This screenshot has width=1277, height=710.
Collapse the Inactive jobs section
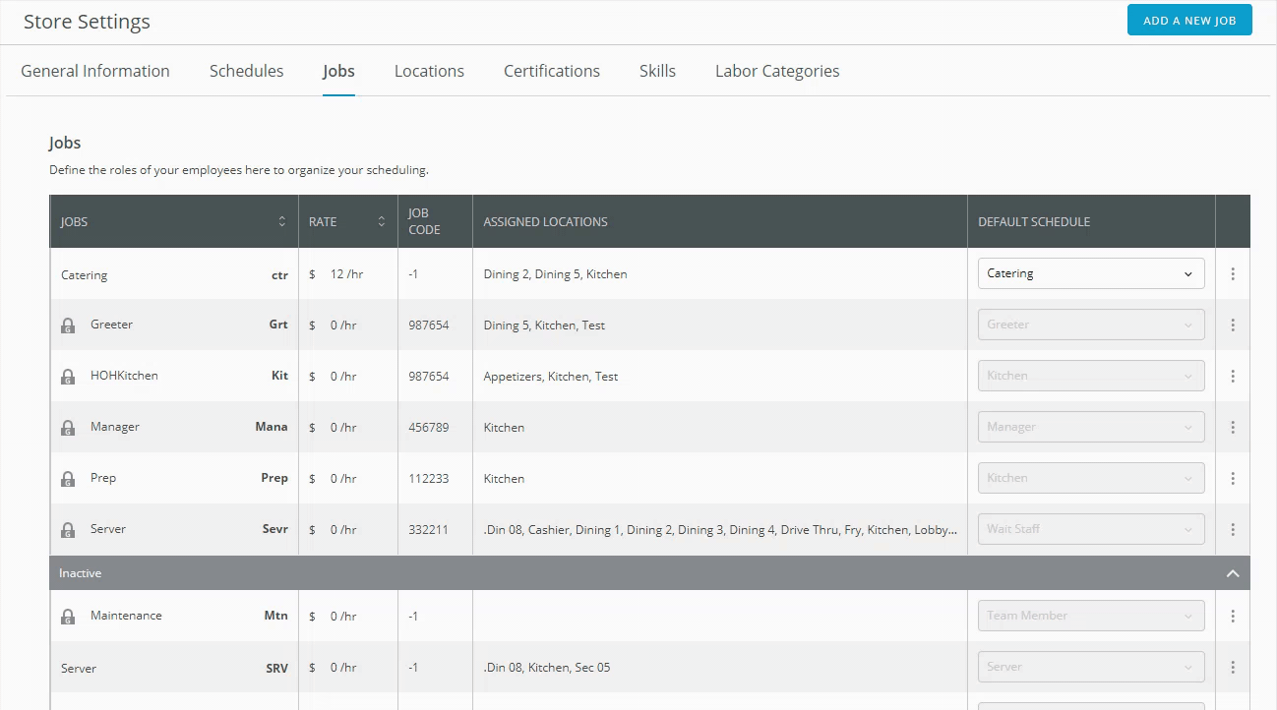(x=1233, y=573)
